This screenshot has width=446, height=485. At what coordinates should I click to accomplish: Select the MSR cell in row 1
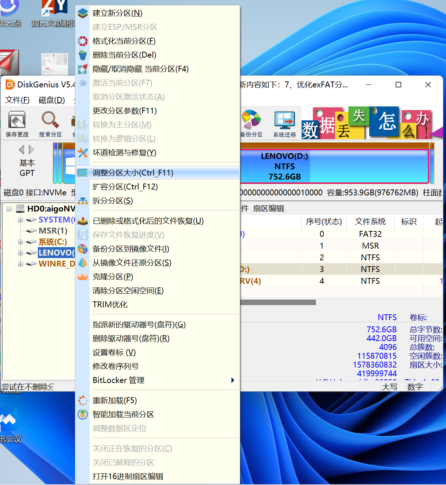tap(370, 246)
